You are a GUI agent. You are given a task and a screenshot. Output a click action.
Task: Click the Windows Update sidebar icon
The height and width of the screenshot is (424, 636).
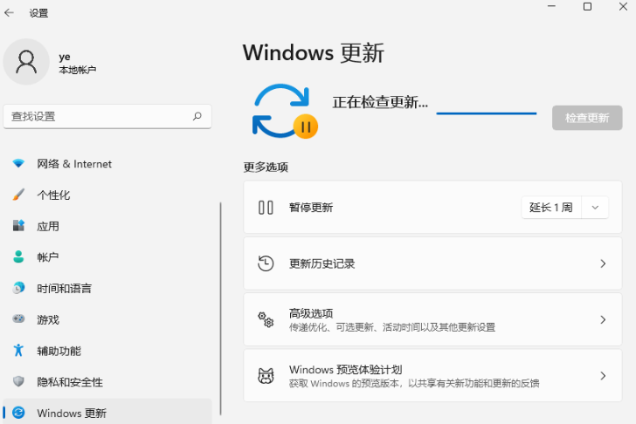click(18, 413)
